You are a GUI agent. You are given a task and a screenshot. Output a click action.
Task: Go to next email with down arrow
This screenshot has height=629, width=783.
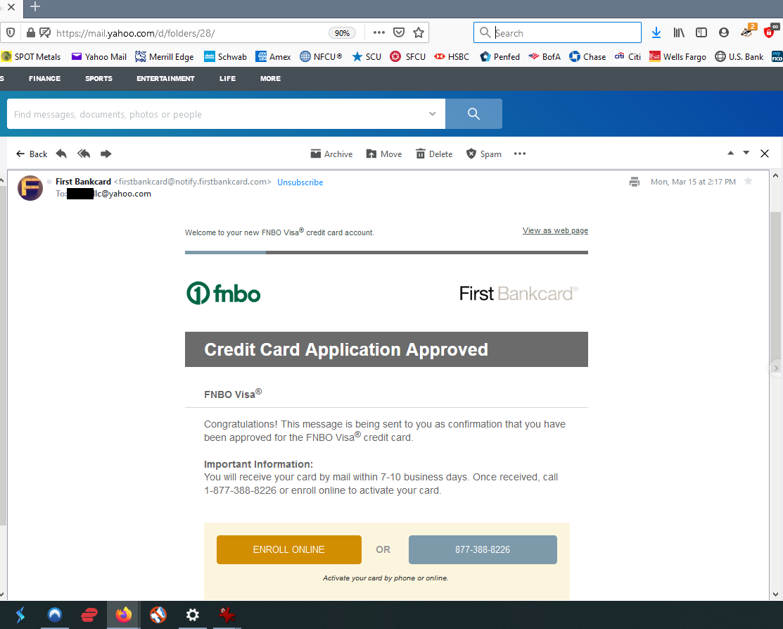click(746, 152)
